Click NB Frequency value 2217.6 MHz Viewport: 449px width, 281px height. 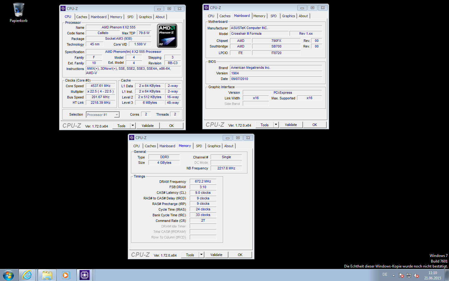(227, 168)
